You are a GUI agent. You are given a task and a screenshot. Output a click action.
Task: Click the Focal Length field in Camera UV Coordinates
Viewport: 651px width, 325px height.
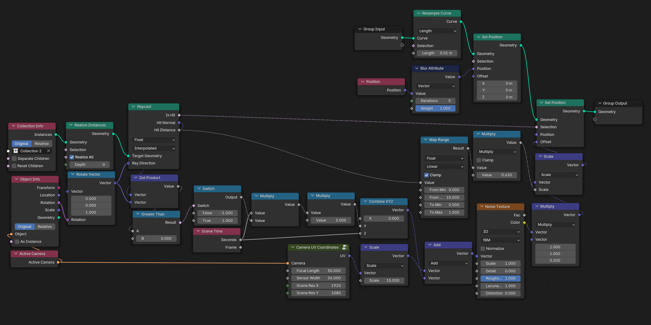tap(319, 271)
